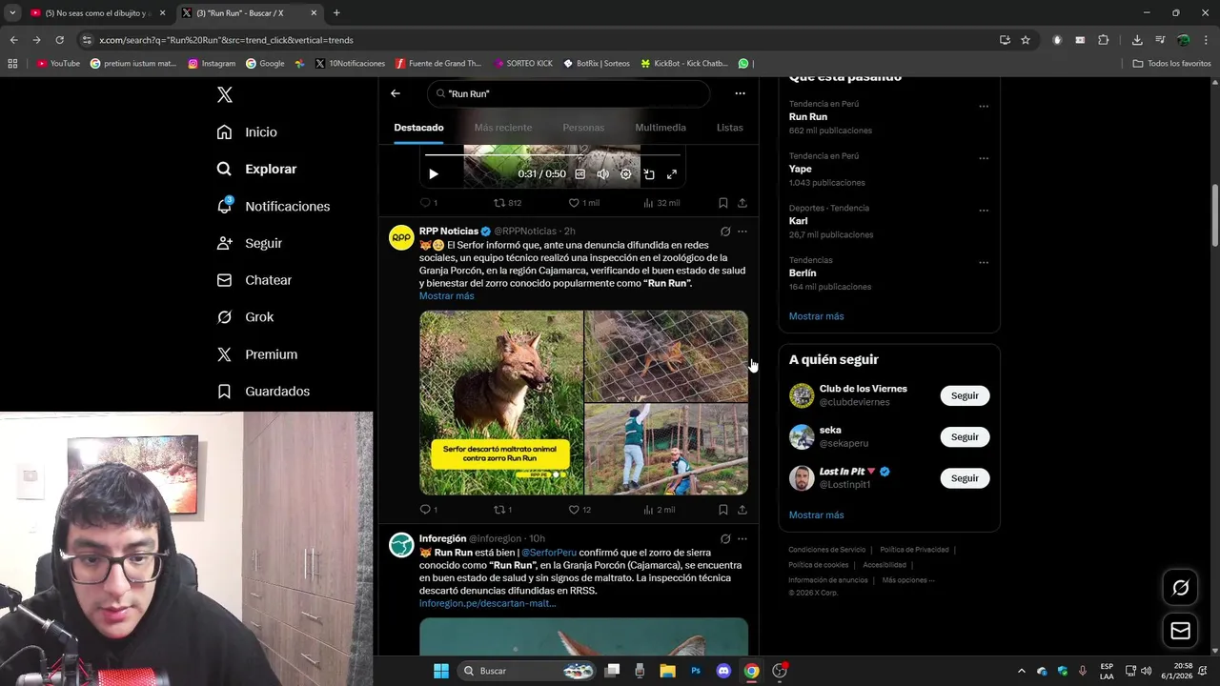Expand RPP Noticias post with Mostrar más
Image resolution: width=1220 pixels, height=686 pixels.
[446, 295]
